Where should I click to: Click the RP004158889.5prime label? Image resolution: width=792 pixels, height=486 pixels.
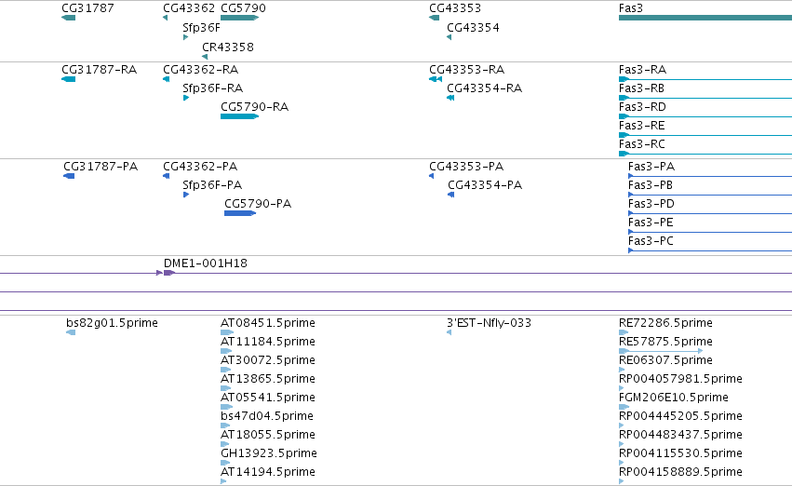click(680, 473)
